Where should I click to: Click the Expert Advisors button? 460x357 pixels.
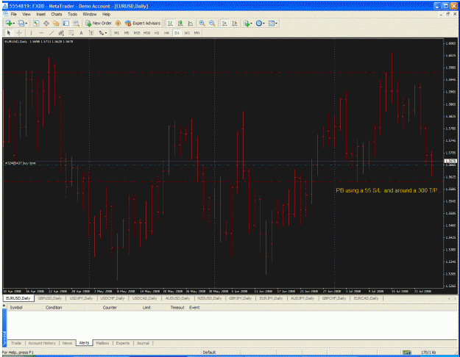point(143,23)
